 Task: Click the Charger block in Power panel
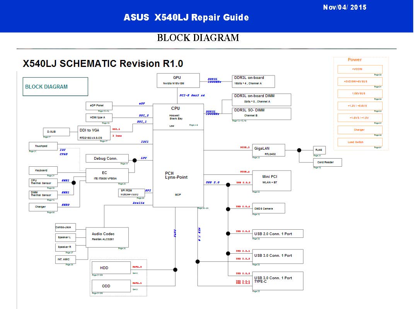[360, 130]
